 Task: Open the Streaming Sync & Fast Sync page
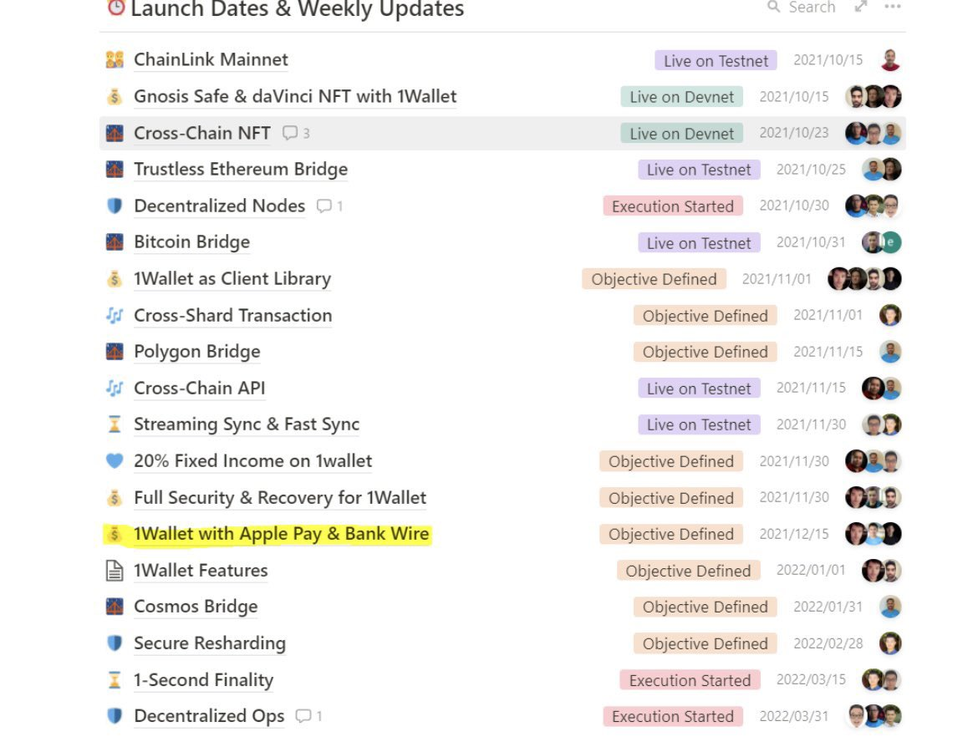[x=247, y=424]
